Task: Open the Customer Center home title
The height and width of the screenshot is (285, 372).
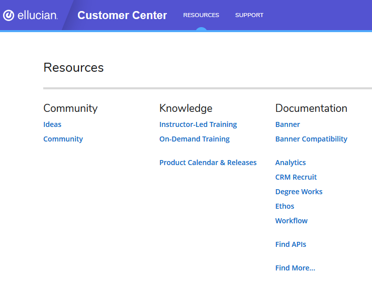Action: (122, 15)
